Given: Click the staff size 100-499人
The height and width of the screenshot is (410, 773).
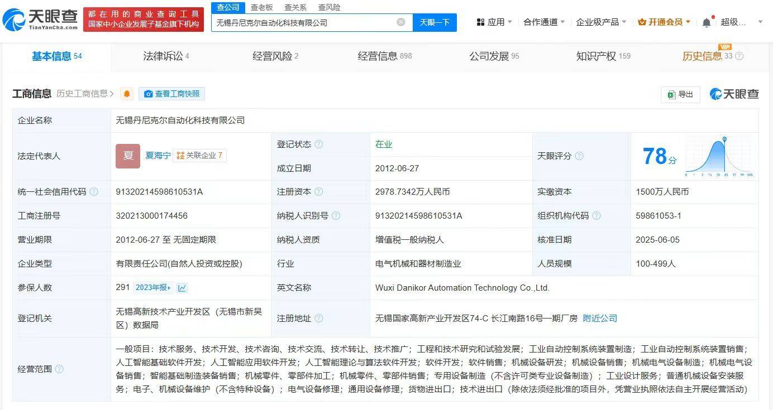Looking at the screenshot, I should 656,264.
